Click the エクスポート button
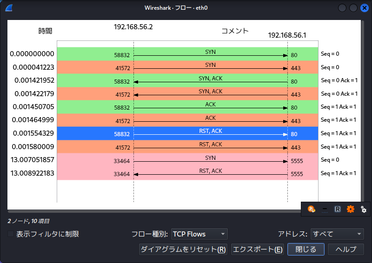Viewport: 372px width, 263px height. point(258,249)
